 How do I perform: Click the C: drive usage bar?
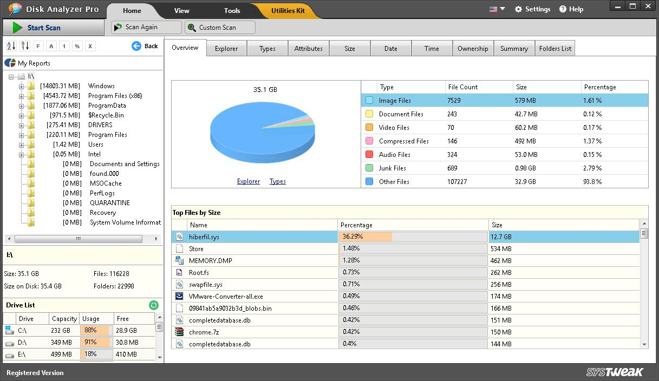96,331
